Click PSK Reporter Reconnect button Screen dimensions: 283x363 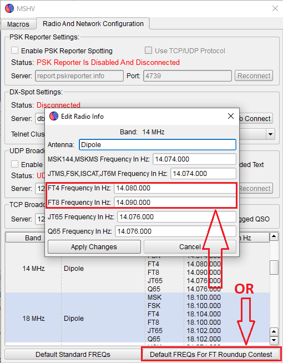coord(254,76)
